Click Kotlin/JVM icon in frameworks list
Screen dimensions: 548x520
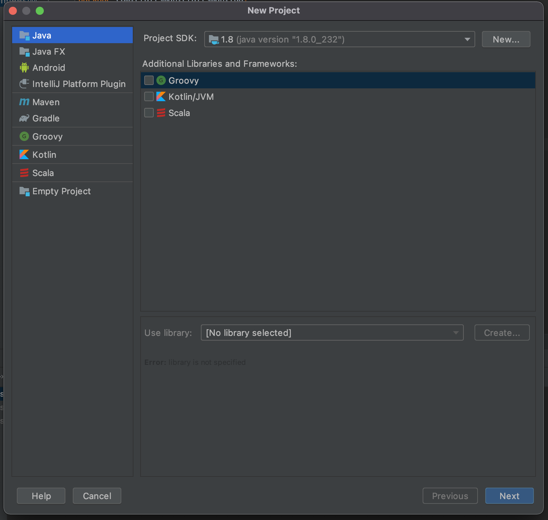pos(161,96)
